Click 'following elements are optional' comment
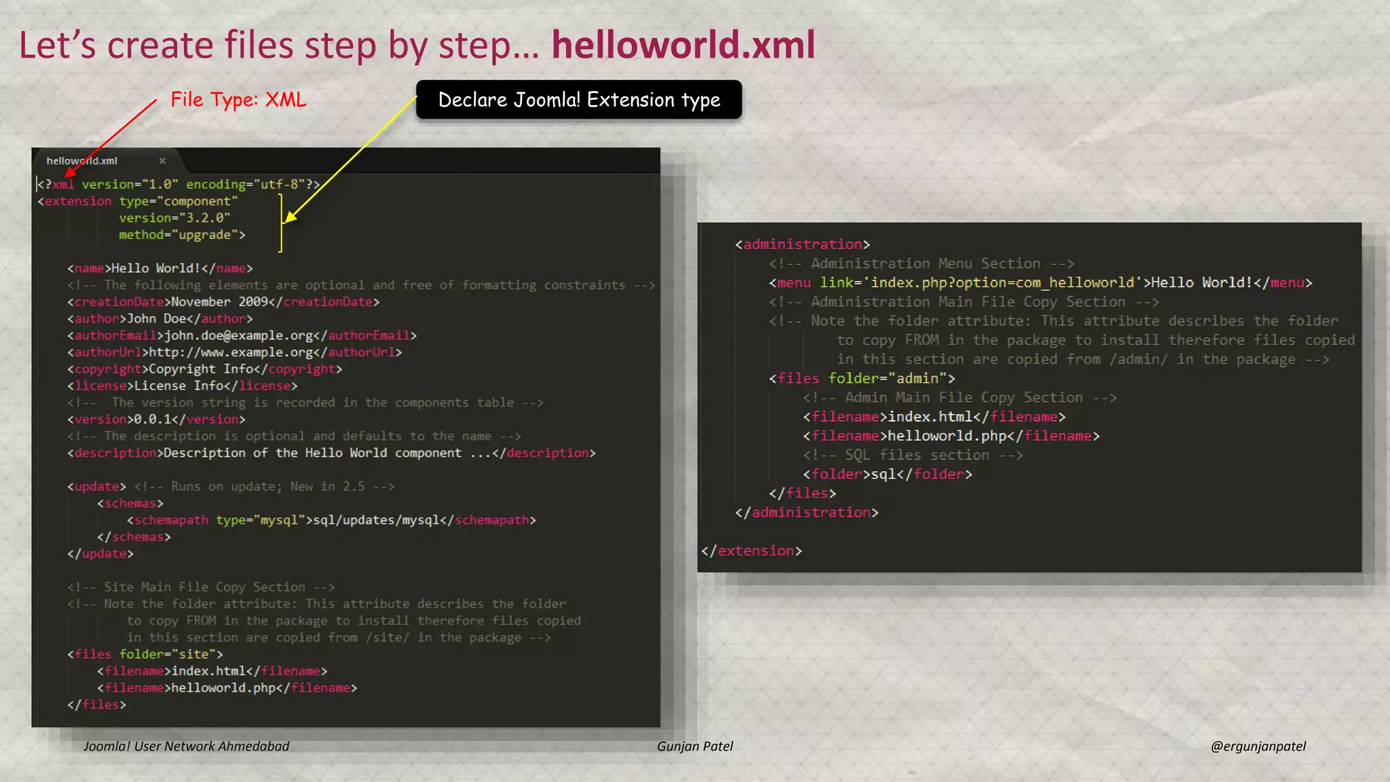 coord(361,285)
